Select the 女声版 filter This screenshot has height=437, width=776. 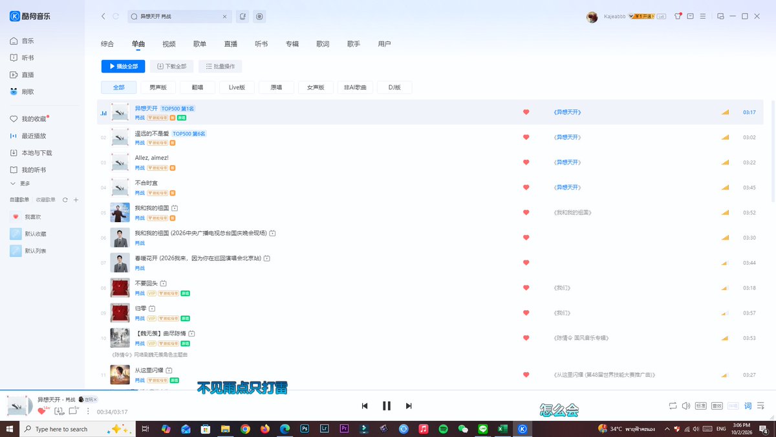pos(316,87)
